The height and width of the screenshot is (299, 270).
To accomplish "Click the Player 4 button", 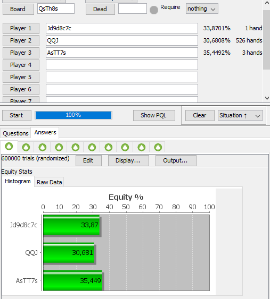I will click(21, 65).
